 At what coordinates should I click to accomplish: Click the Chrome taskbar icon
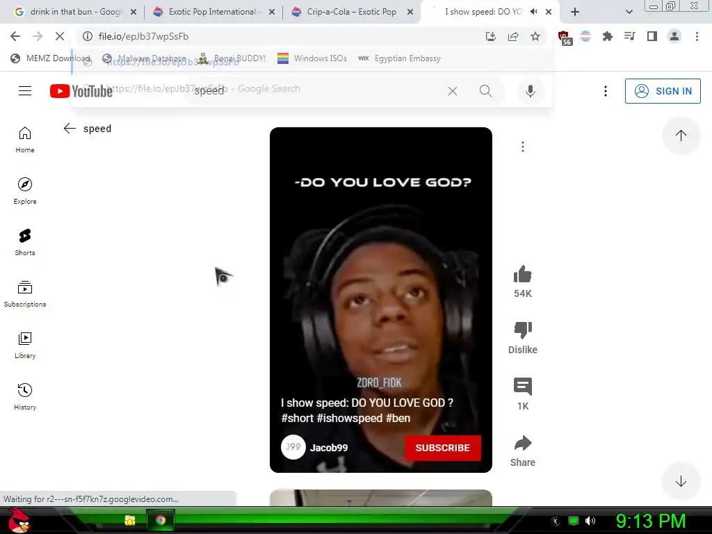click(161, 520)
